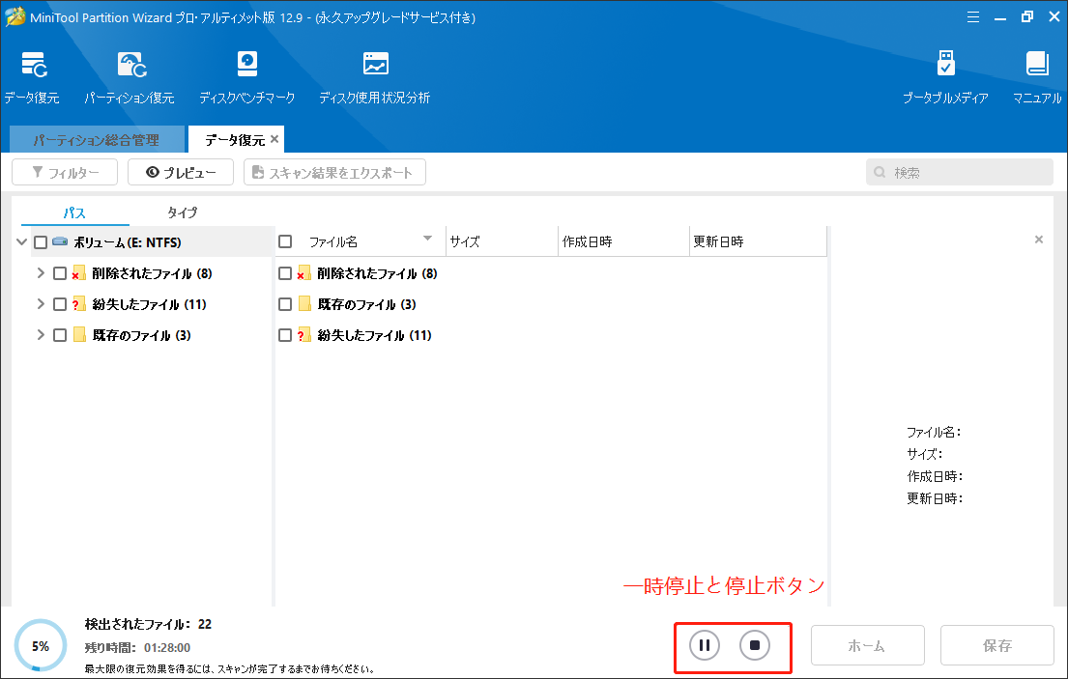The height and width of the screenshot is (679, 1068).
Task: Open ディスク使用状況分析 tool
Action: (x=375, y=77)
